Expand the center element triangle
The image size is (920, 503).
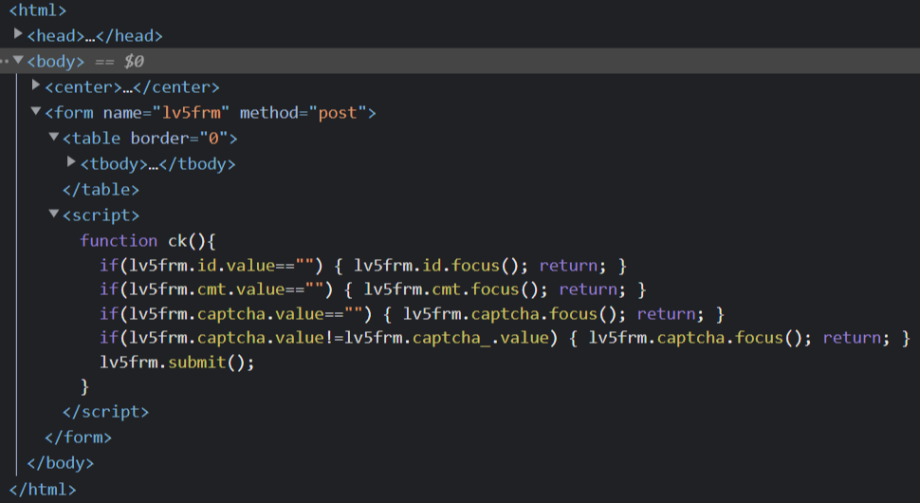pyautogui.click(x=36, y=84)
